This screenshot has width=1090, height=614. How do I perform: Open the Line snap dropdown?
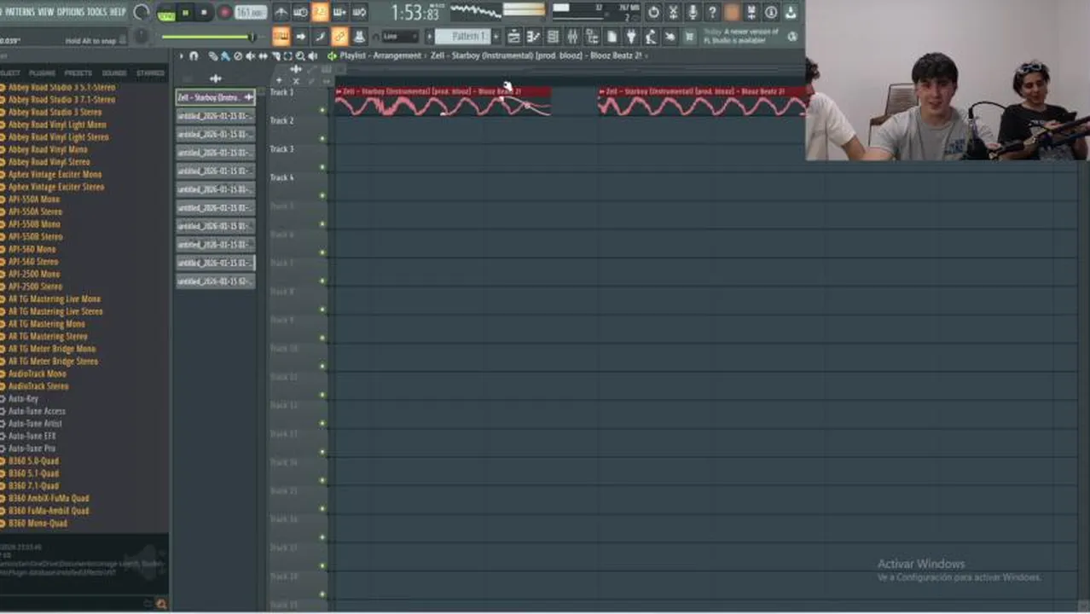399,37
